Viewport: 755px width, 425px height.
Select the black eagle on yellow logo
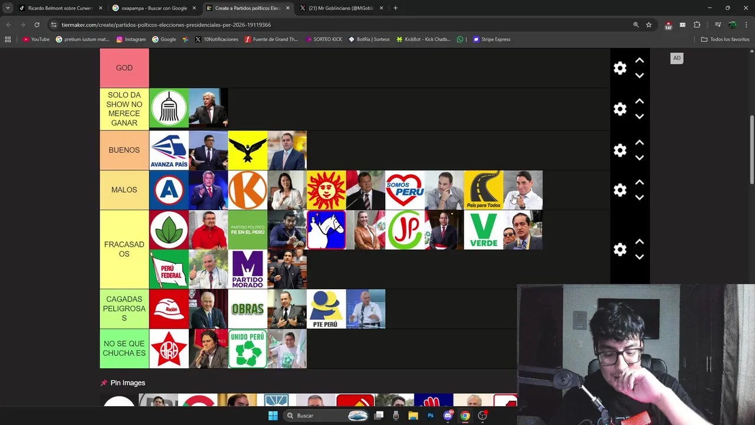coord(248,150)
